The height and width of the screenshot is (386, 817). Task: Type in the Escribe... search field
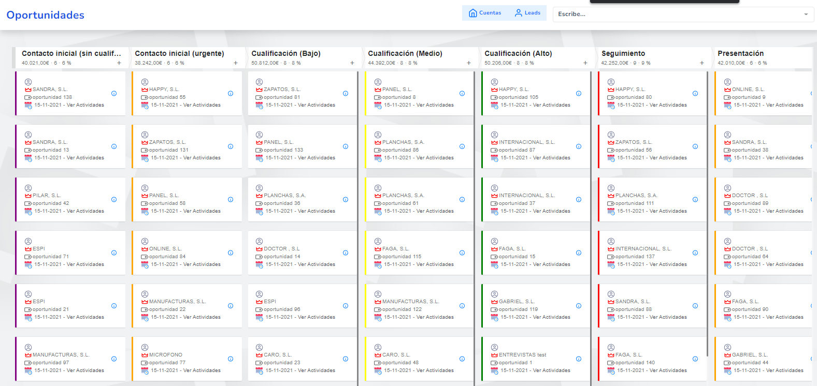[673, 14]
